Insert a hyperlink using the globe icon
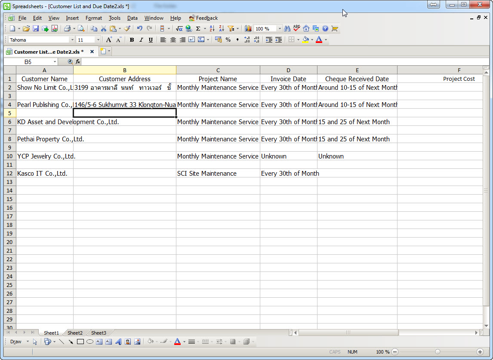The image size is (493, 360). click(189, 28)
